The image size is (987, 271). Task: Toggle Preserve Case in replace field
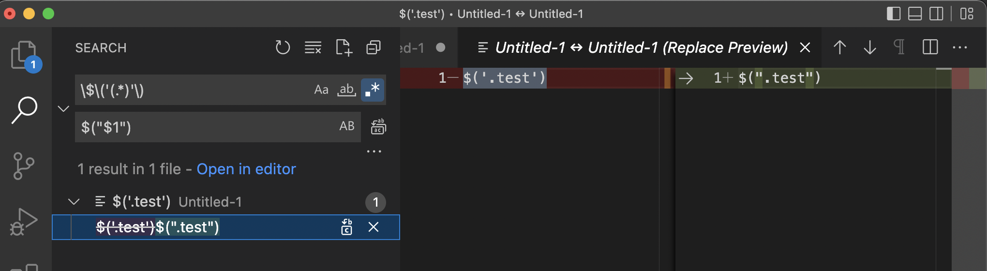(x=347, y=127)
